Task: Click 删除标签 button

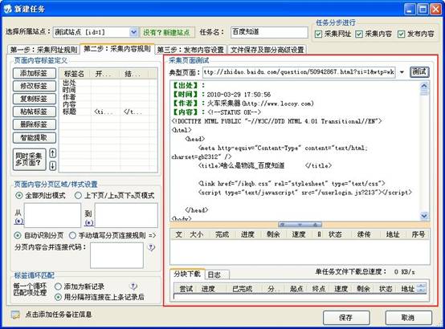Action: (x=34, y=124)
